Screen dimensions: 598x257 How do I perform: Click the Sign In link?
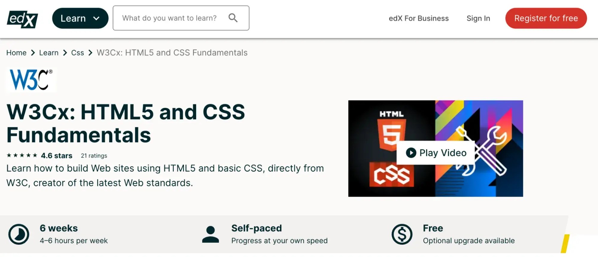[x=478, y=18]
